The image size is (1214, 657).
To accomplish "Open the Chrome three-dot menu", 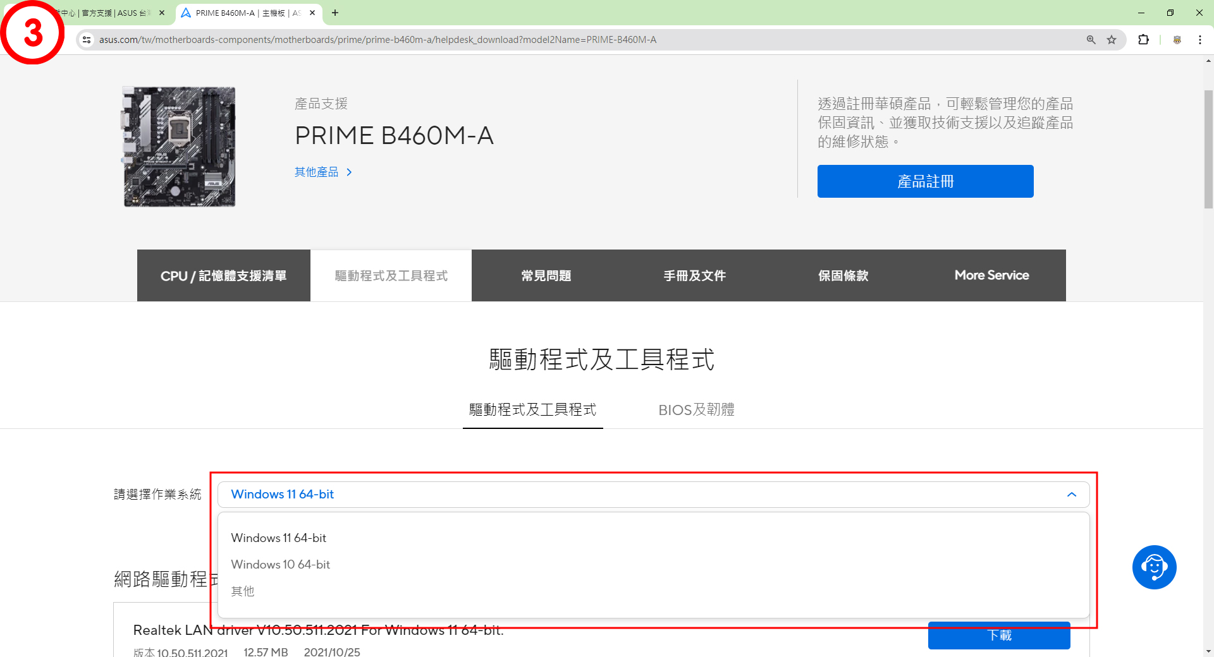I will tap(1200, 40).
